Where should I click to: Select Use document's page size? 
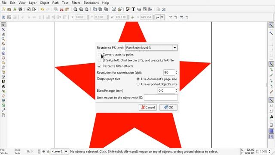pyautogui.click(x=138, y=79)
